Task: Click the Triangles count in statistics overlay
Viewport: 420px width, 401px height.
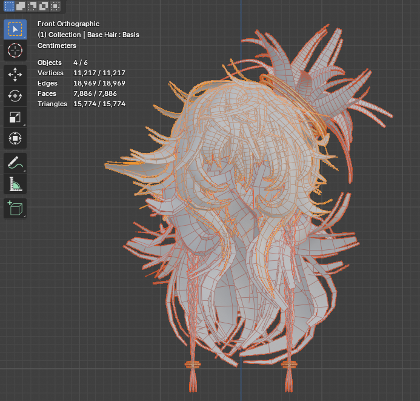Action: [99, 104]
